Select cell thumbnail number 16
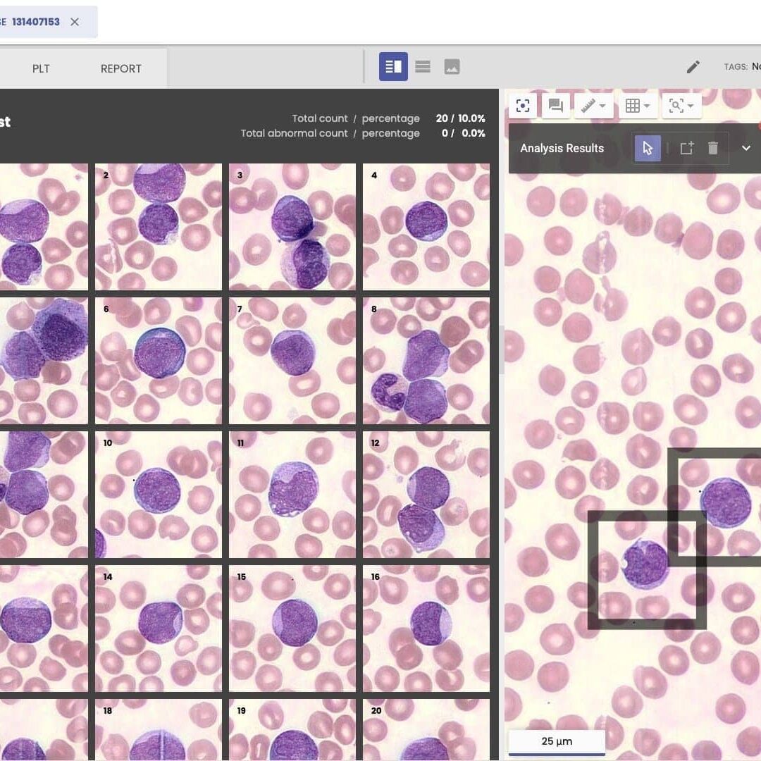Screen dimensions: 761x761 click(x=426, y=629)
